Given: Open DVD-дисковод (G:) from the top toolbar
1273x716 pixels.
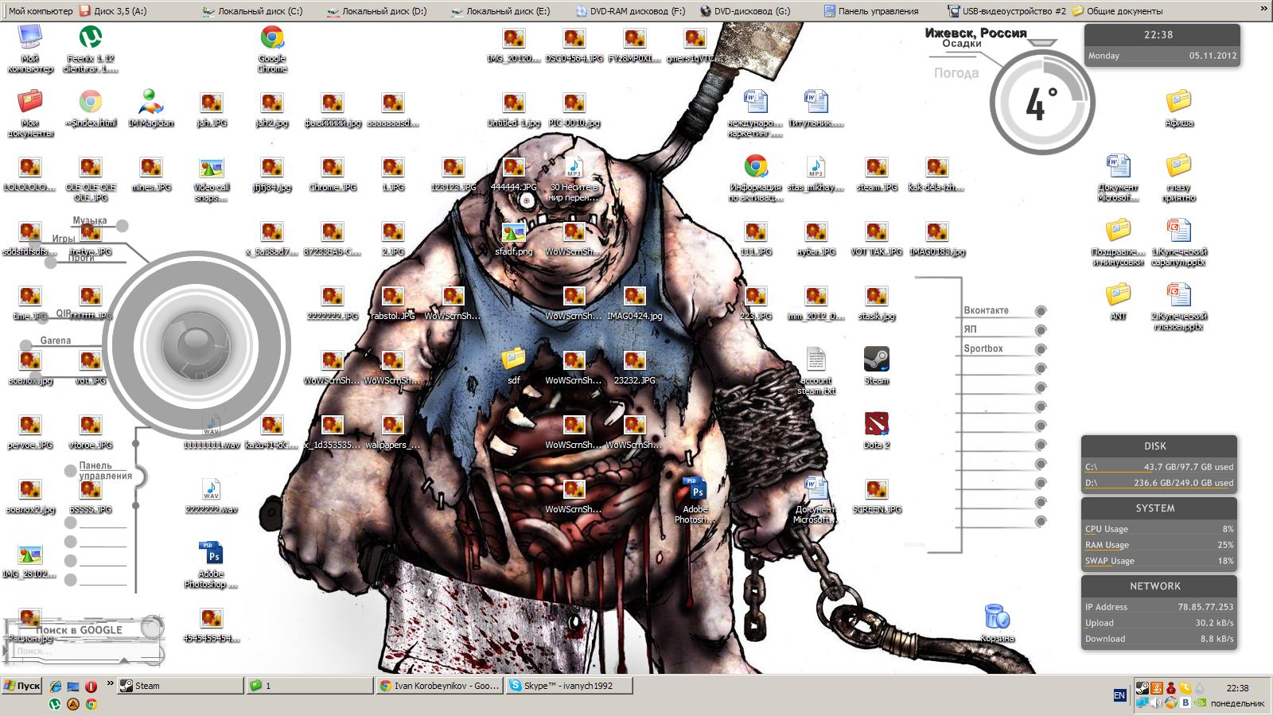Looking at the screenshot, I should pos(746,11).
